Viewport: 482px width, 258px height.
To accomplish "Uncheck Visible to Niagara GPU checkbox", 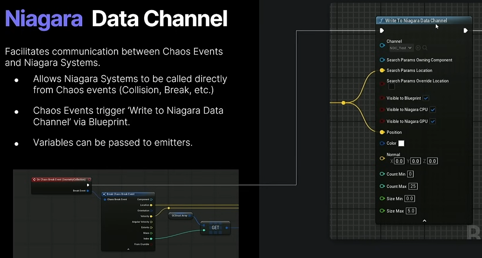I will pos(433,121).
